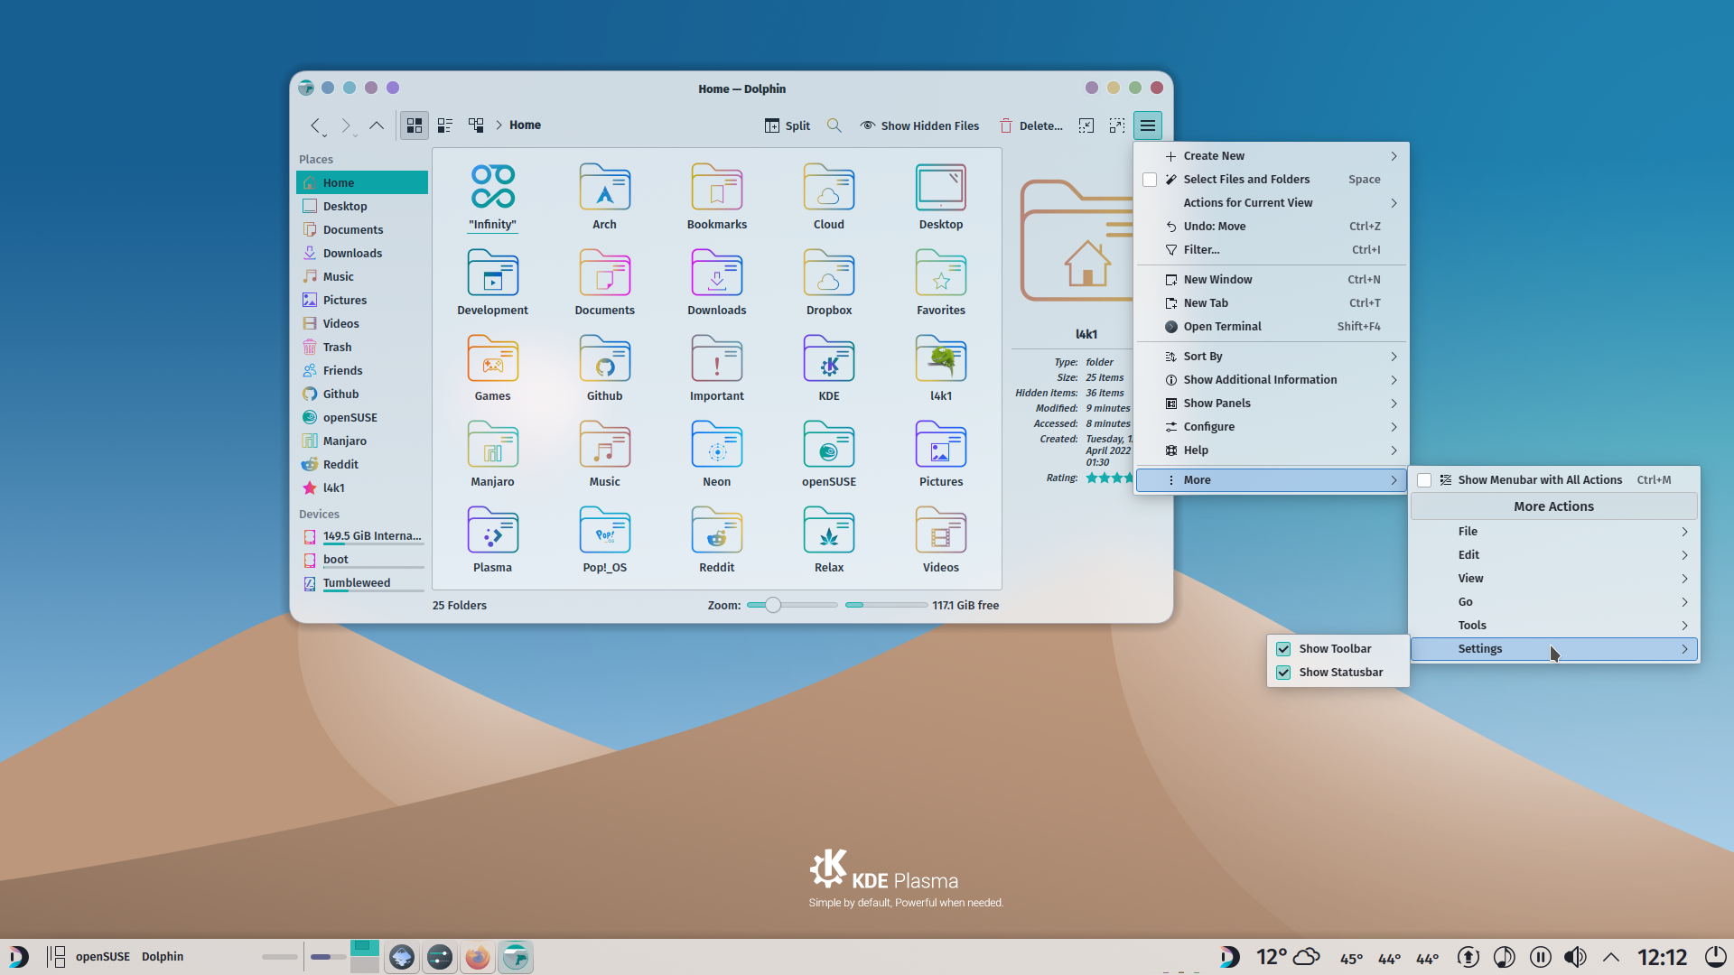The image size is (1734, 975).
Task: Select the openSUSE folder icon in file view
Action: click(829, 443)
